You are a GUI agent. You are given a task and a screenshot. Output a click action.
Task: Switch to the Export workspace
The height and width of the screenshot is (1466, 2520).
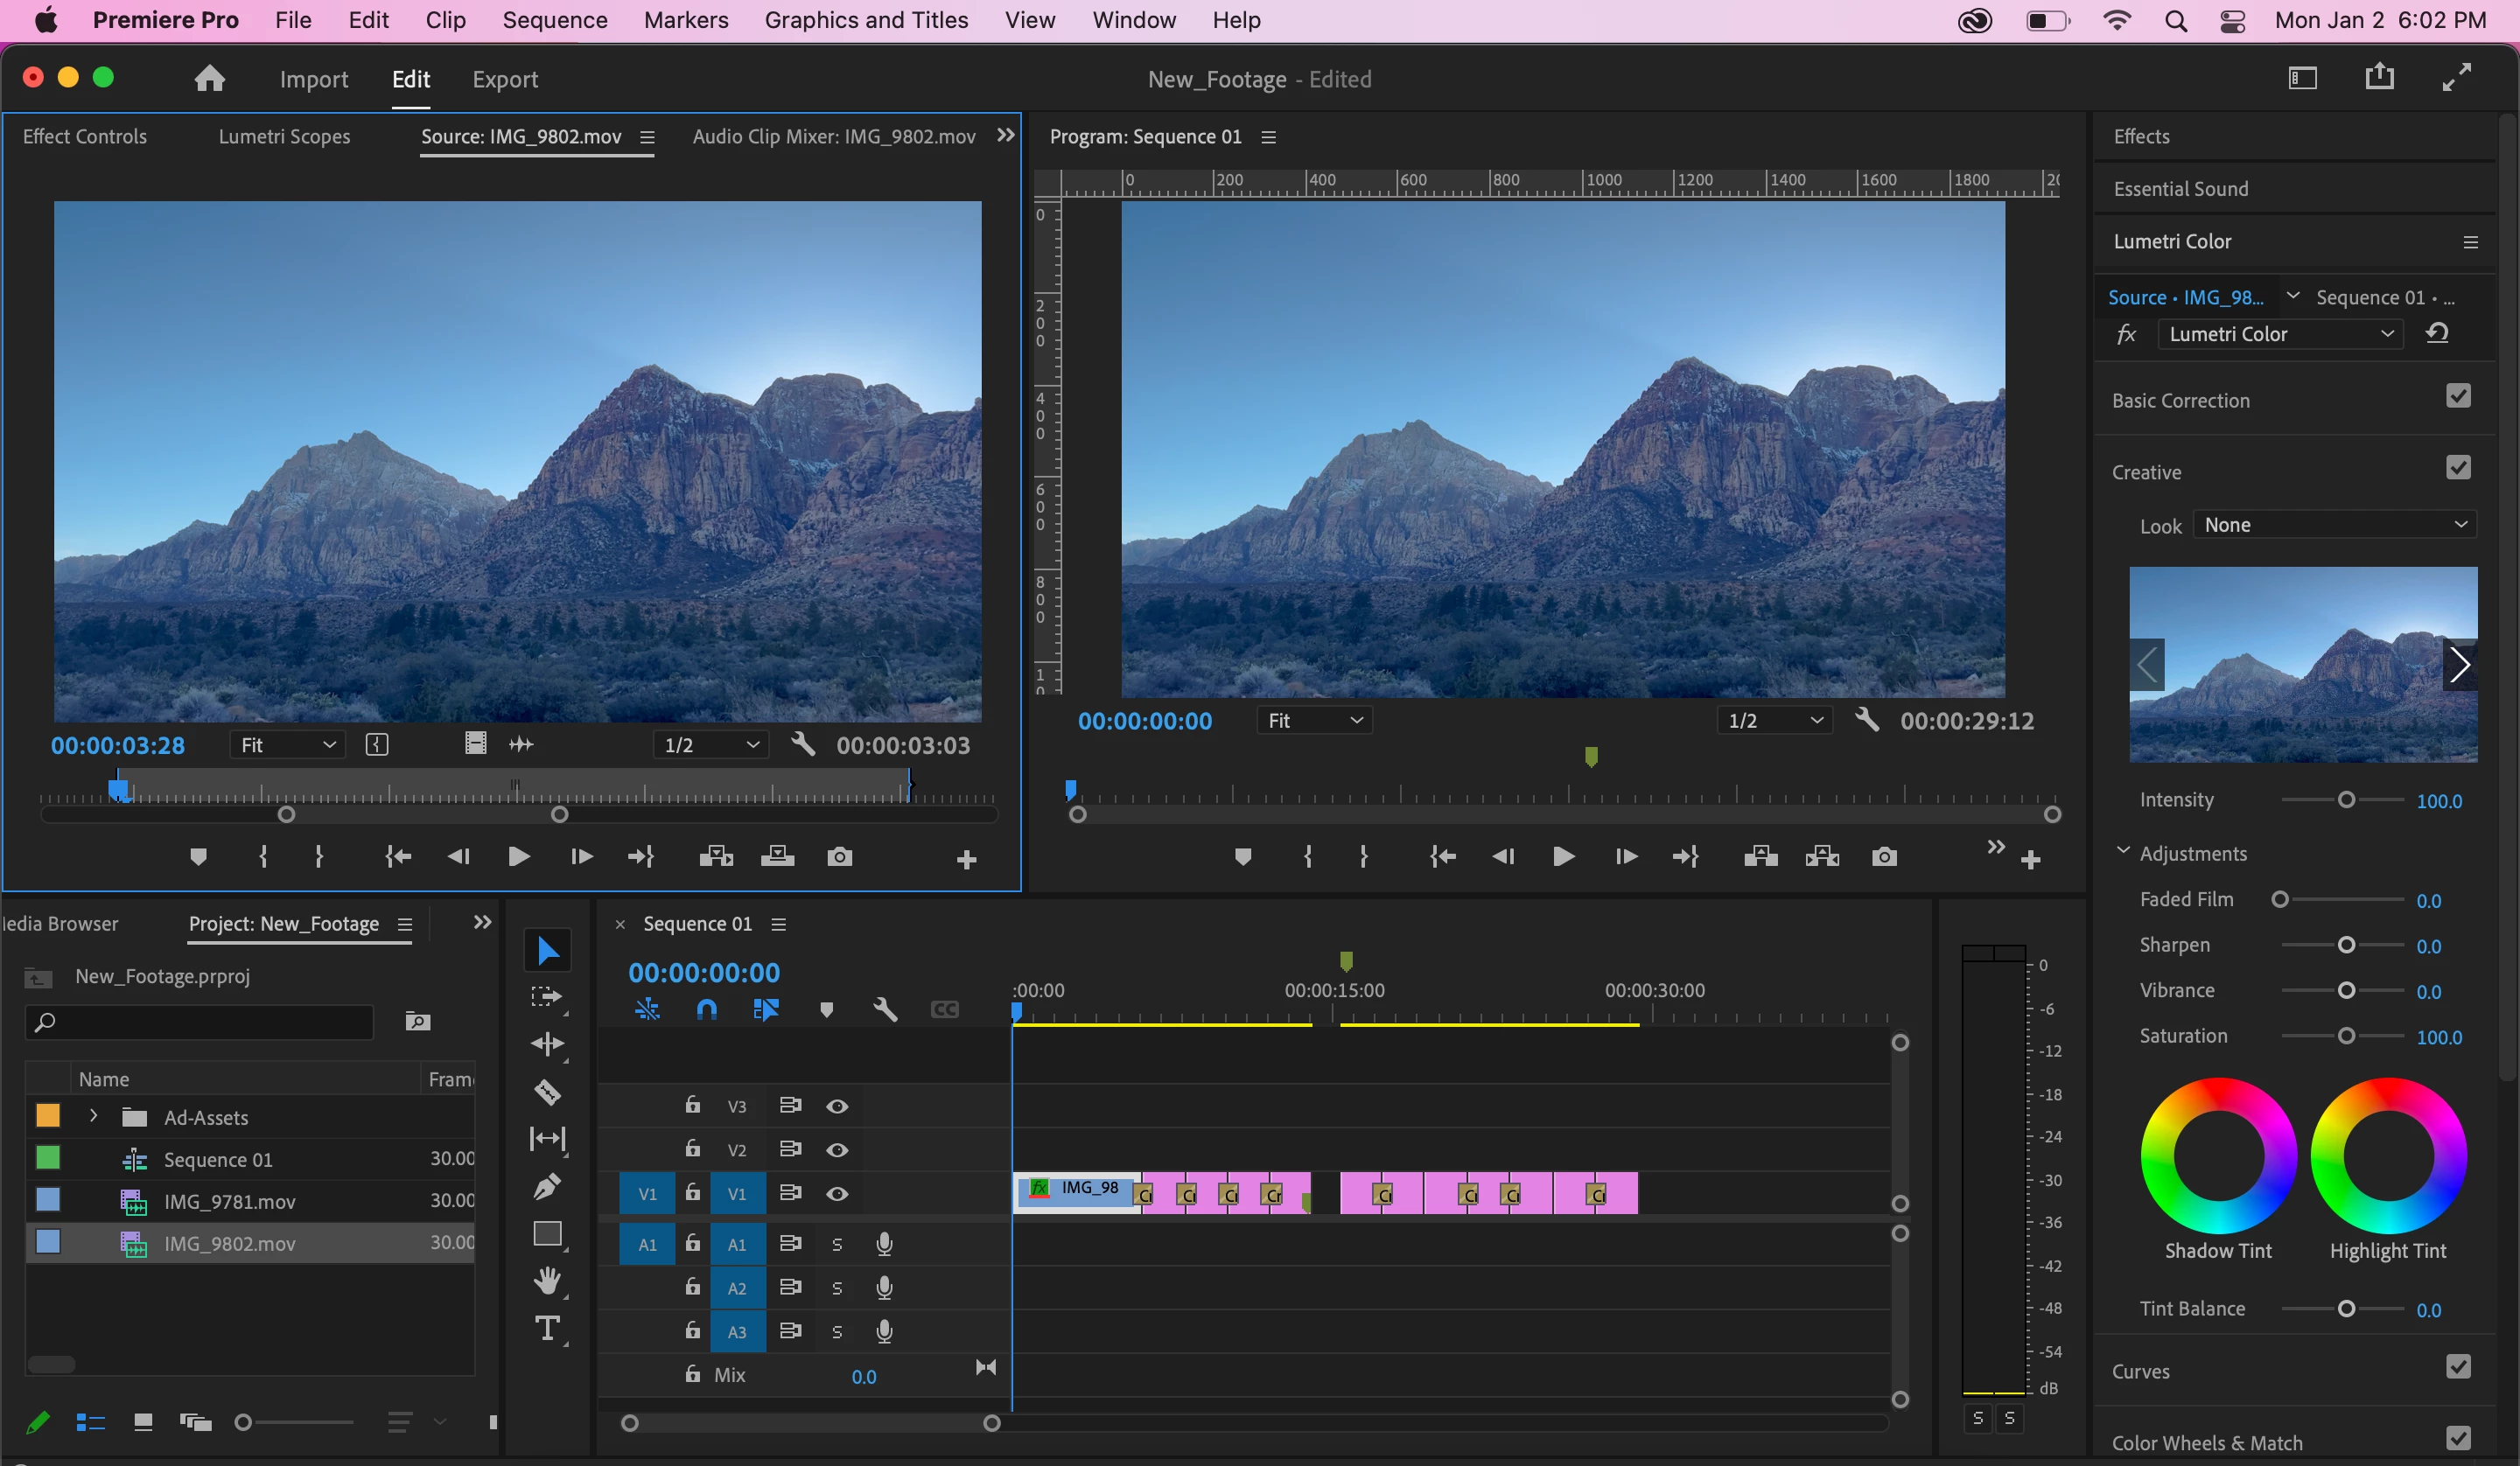click(x=505, y=80)
